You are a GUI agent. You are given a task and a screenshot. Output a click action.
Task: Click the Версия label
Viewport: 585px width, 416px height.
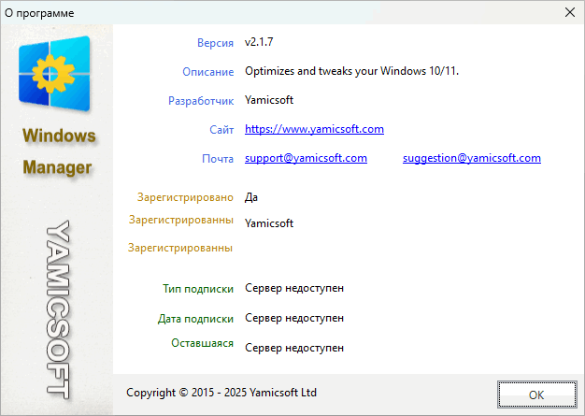(215, 43)
